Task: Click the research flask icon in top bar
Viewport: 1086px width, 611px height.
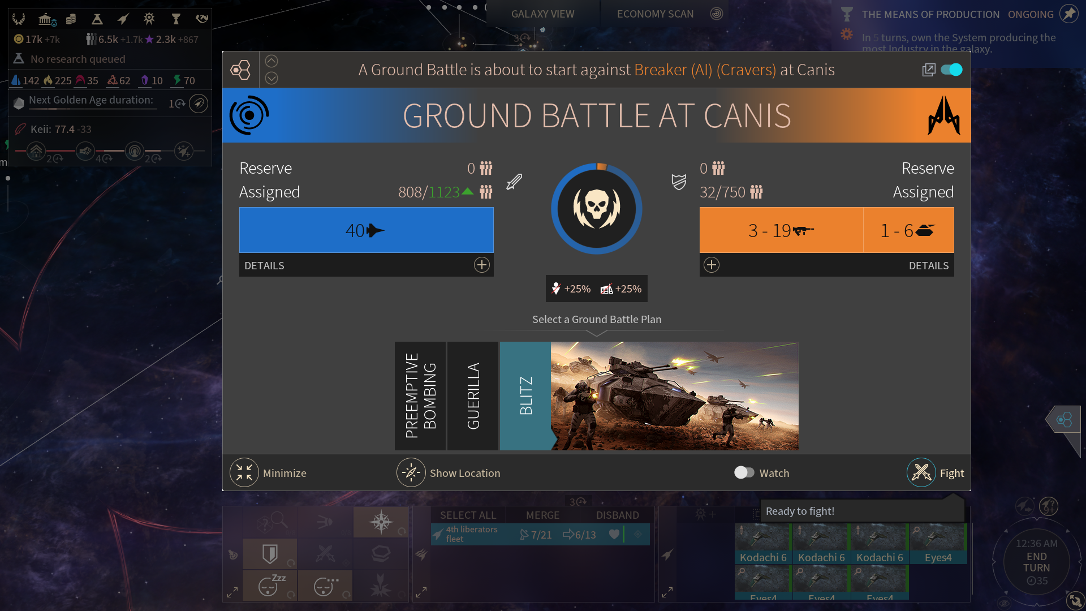Action: pyautogui.click(x=97, y=19)
